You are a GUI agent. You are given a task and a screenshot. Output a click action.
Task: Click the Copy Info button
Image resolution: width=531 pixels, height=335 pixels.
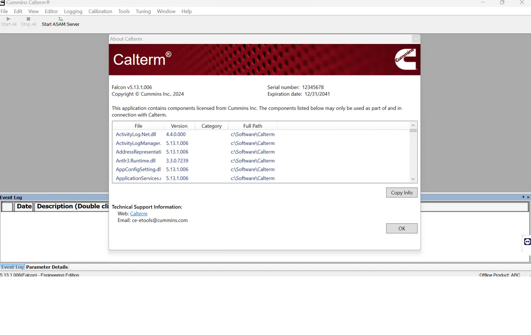[x=402, y=193]
